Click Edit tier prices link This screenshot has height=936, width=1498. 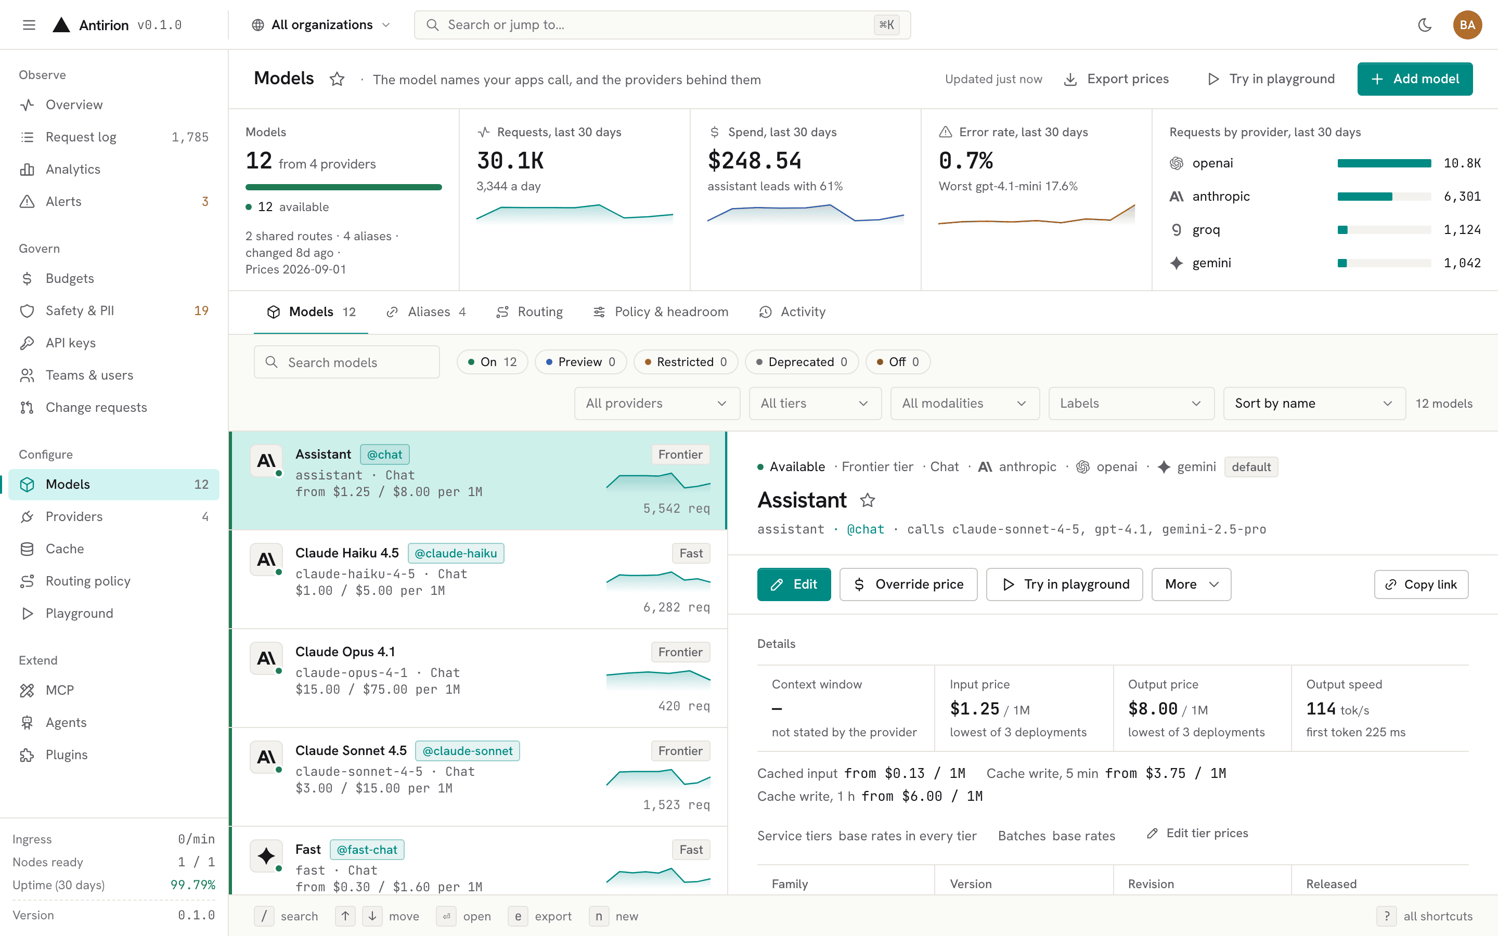tap(1197, 833)
